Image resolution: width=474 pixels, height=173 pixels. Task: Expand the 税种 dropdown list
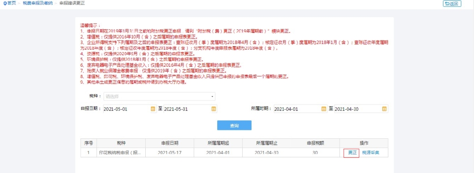click(160, 97)
